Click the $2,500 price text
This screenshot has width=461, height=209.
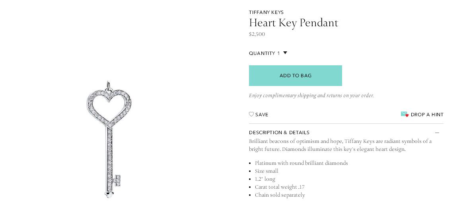(257, 34)
